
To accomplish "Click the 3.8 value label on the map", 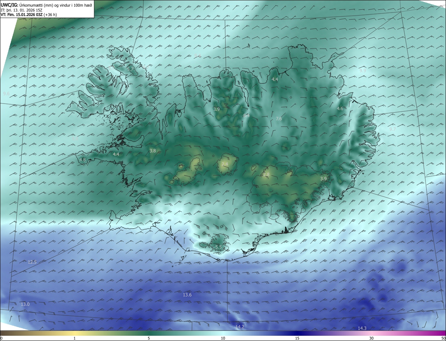I will 153,151.
